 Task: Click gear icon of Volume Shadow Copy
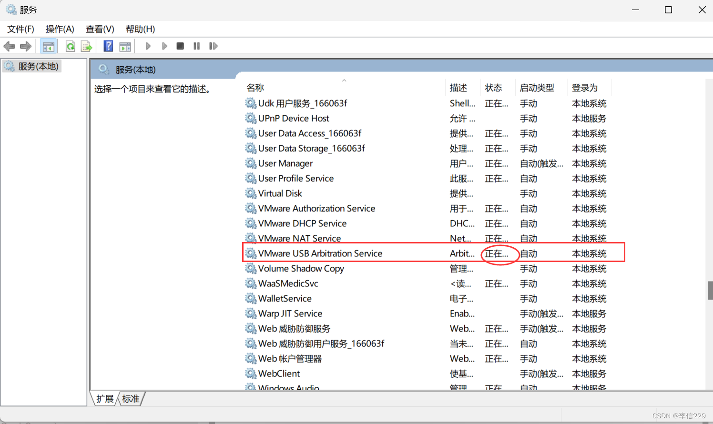[251, 268]
